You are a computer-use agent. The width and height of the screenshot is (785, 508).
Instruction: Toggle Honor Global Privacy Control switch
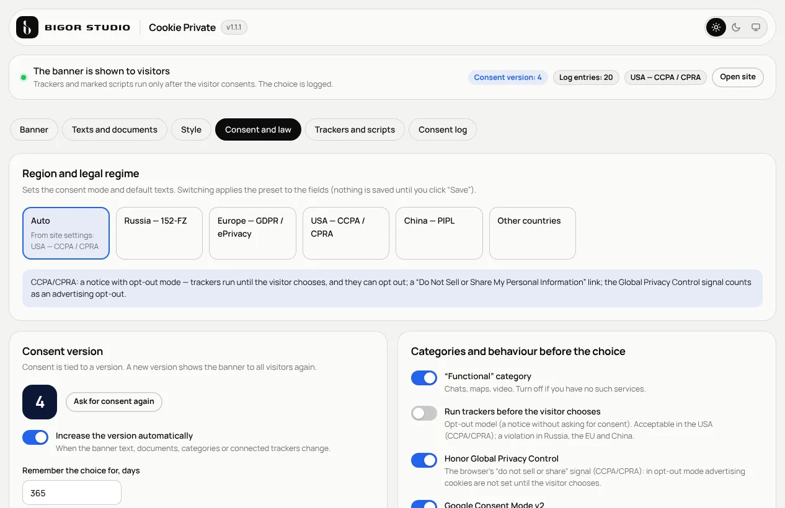424,460
